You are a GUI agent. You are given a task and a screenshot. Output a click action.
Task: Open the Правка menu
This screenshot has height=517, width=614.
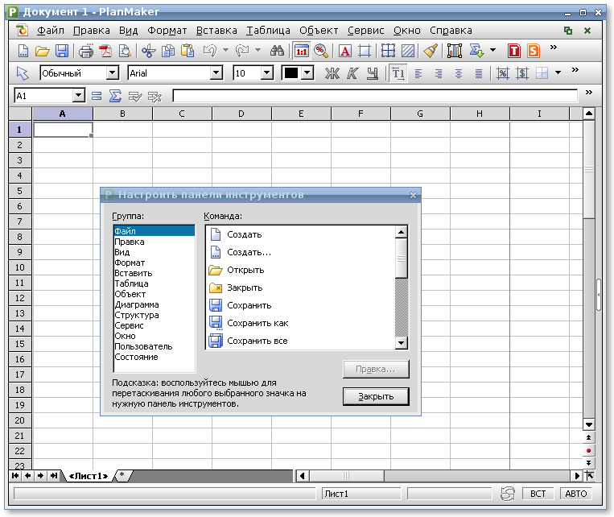(91, 30)
